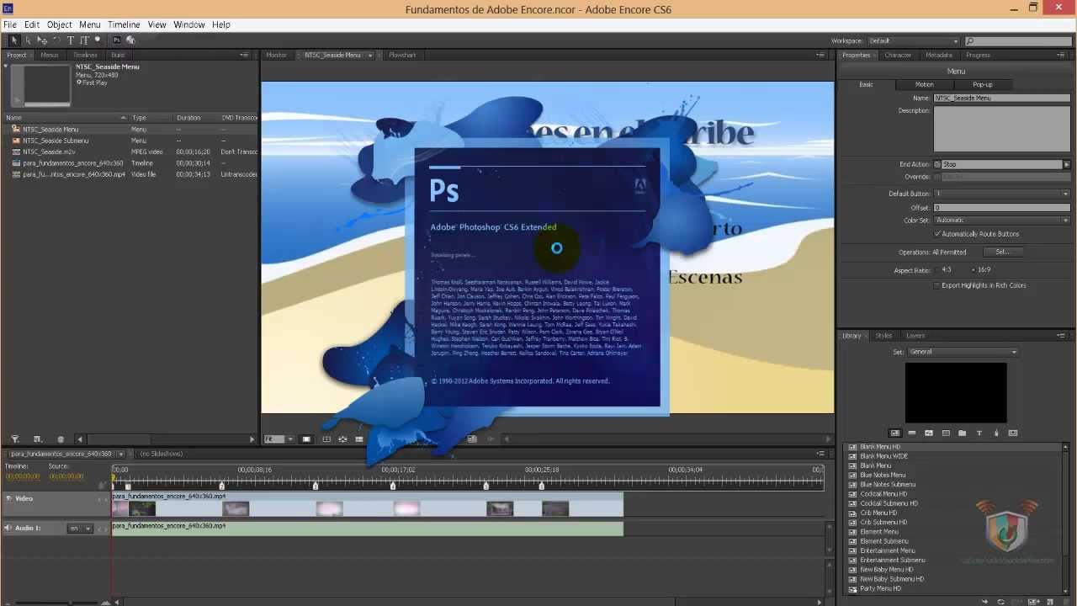Open the Object menu

pos(59,24)
